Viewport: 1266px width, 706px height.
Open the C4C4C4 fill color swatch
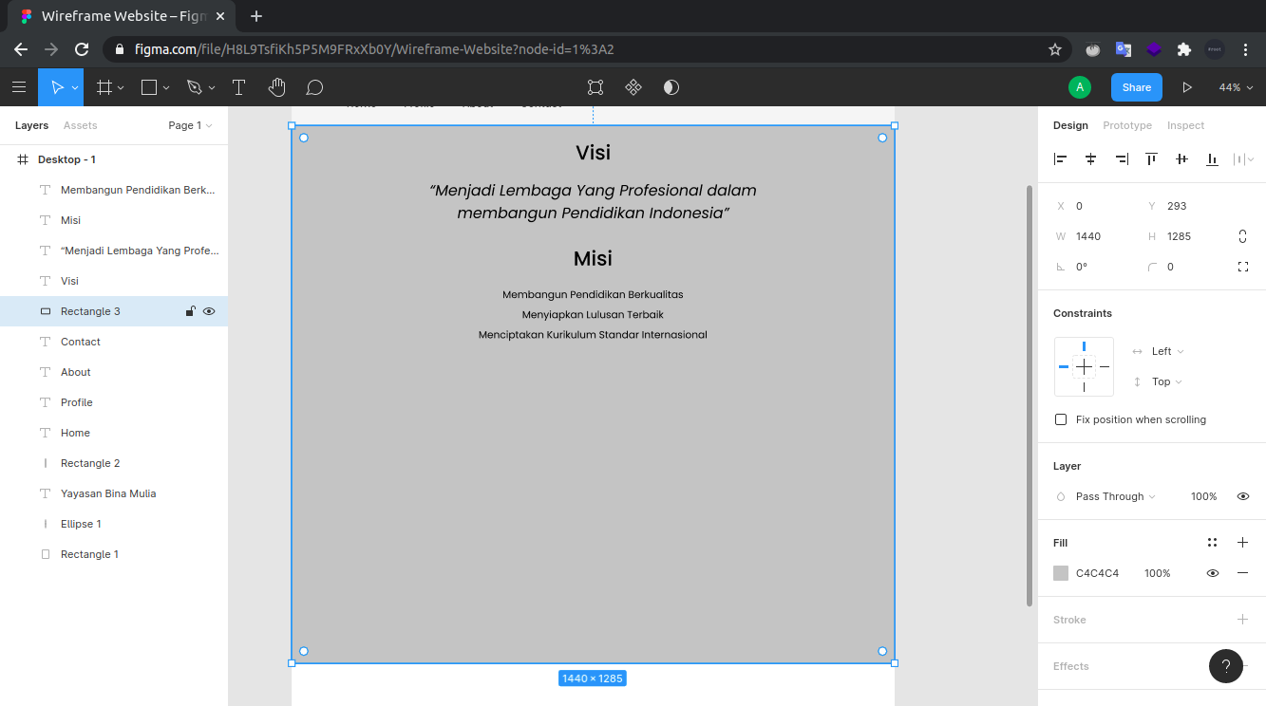(1061, 572)
